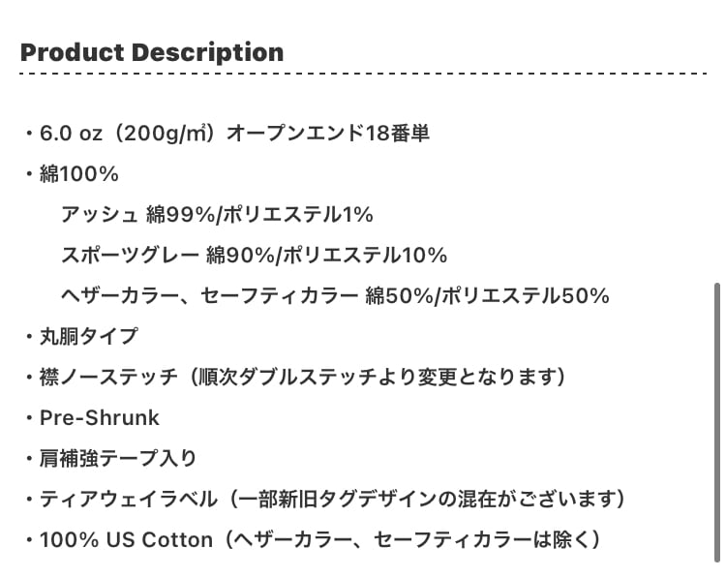Click the Pre-Shrunk bullet line

tap(99, 418)
